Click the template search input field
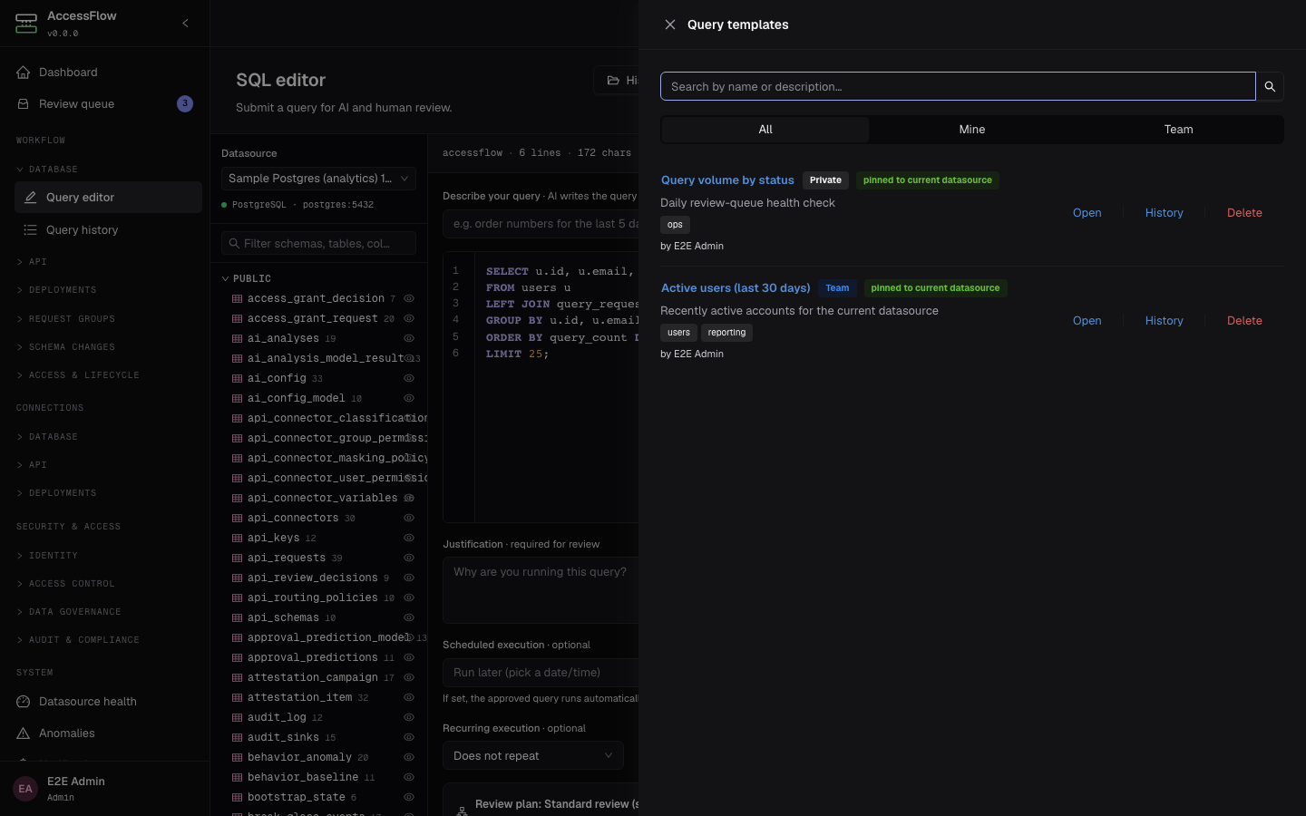This screenshot has width=1306, height=816. [x=958, y=86]
